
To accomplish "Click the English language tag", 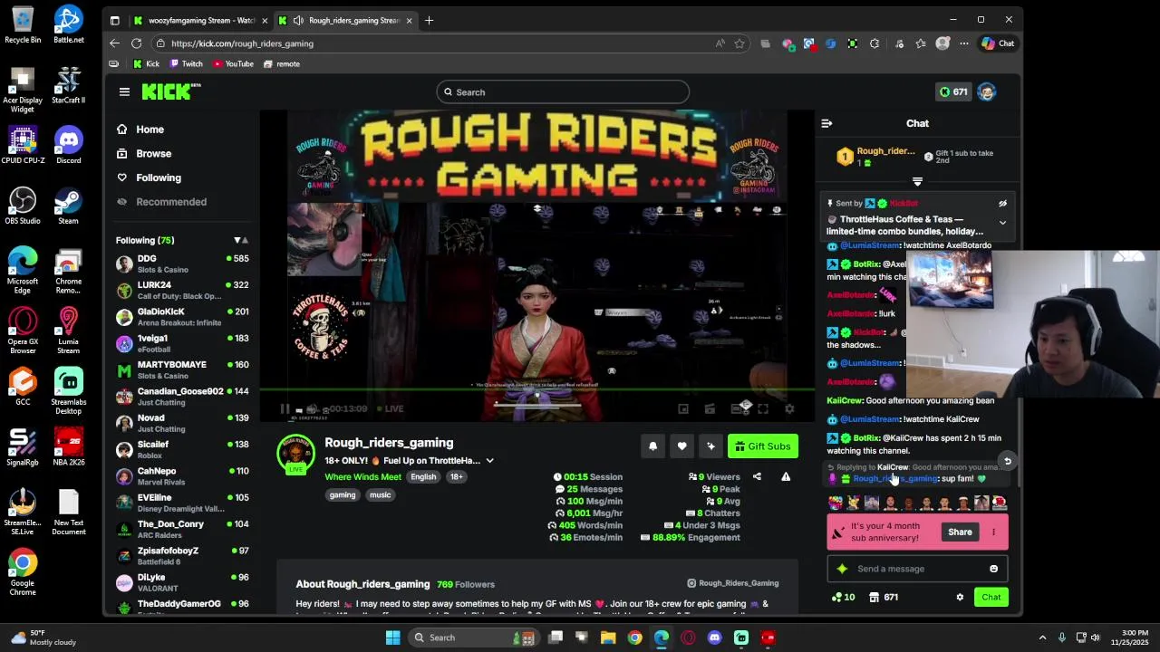I will tap(423, 477).
